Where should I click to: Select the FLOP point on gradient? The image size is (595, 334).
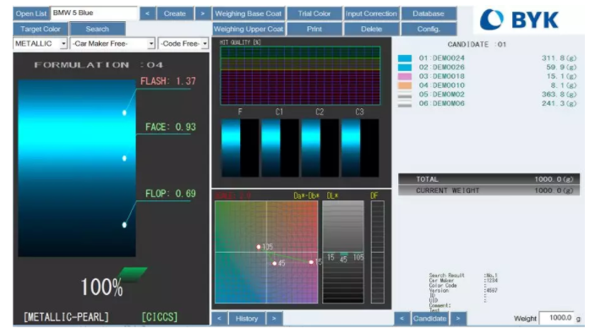point(124,225)
